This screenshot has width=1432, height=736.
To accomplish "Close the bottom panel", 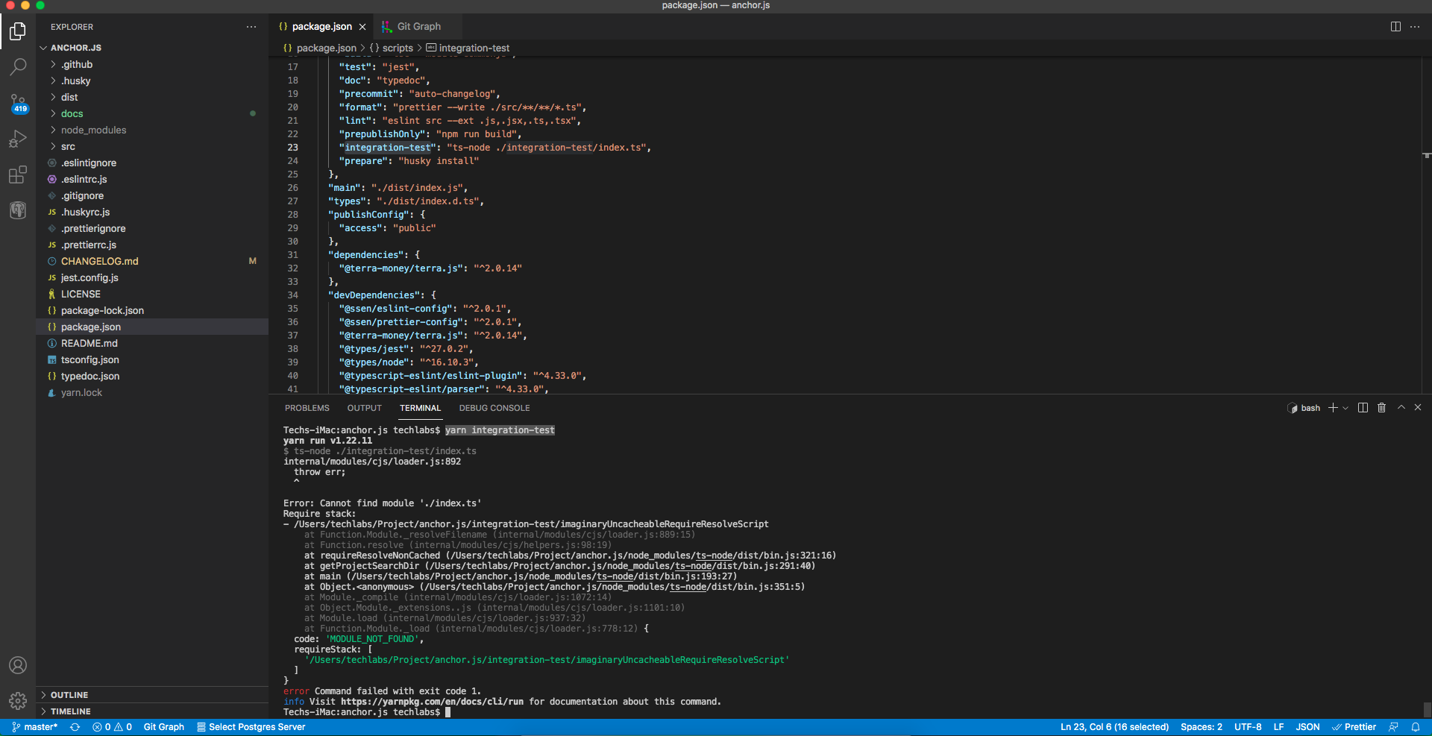I will tap(1418, 408).
